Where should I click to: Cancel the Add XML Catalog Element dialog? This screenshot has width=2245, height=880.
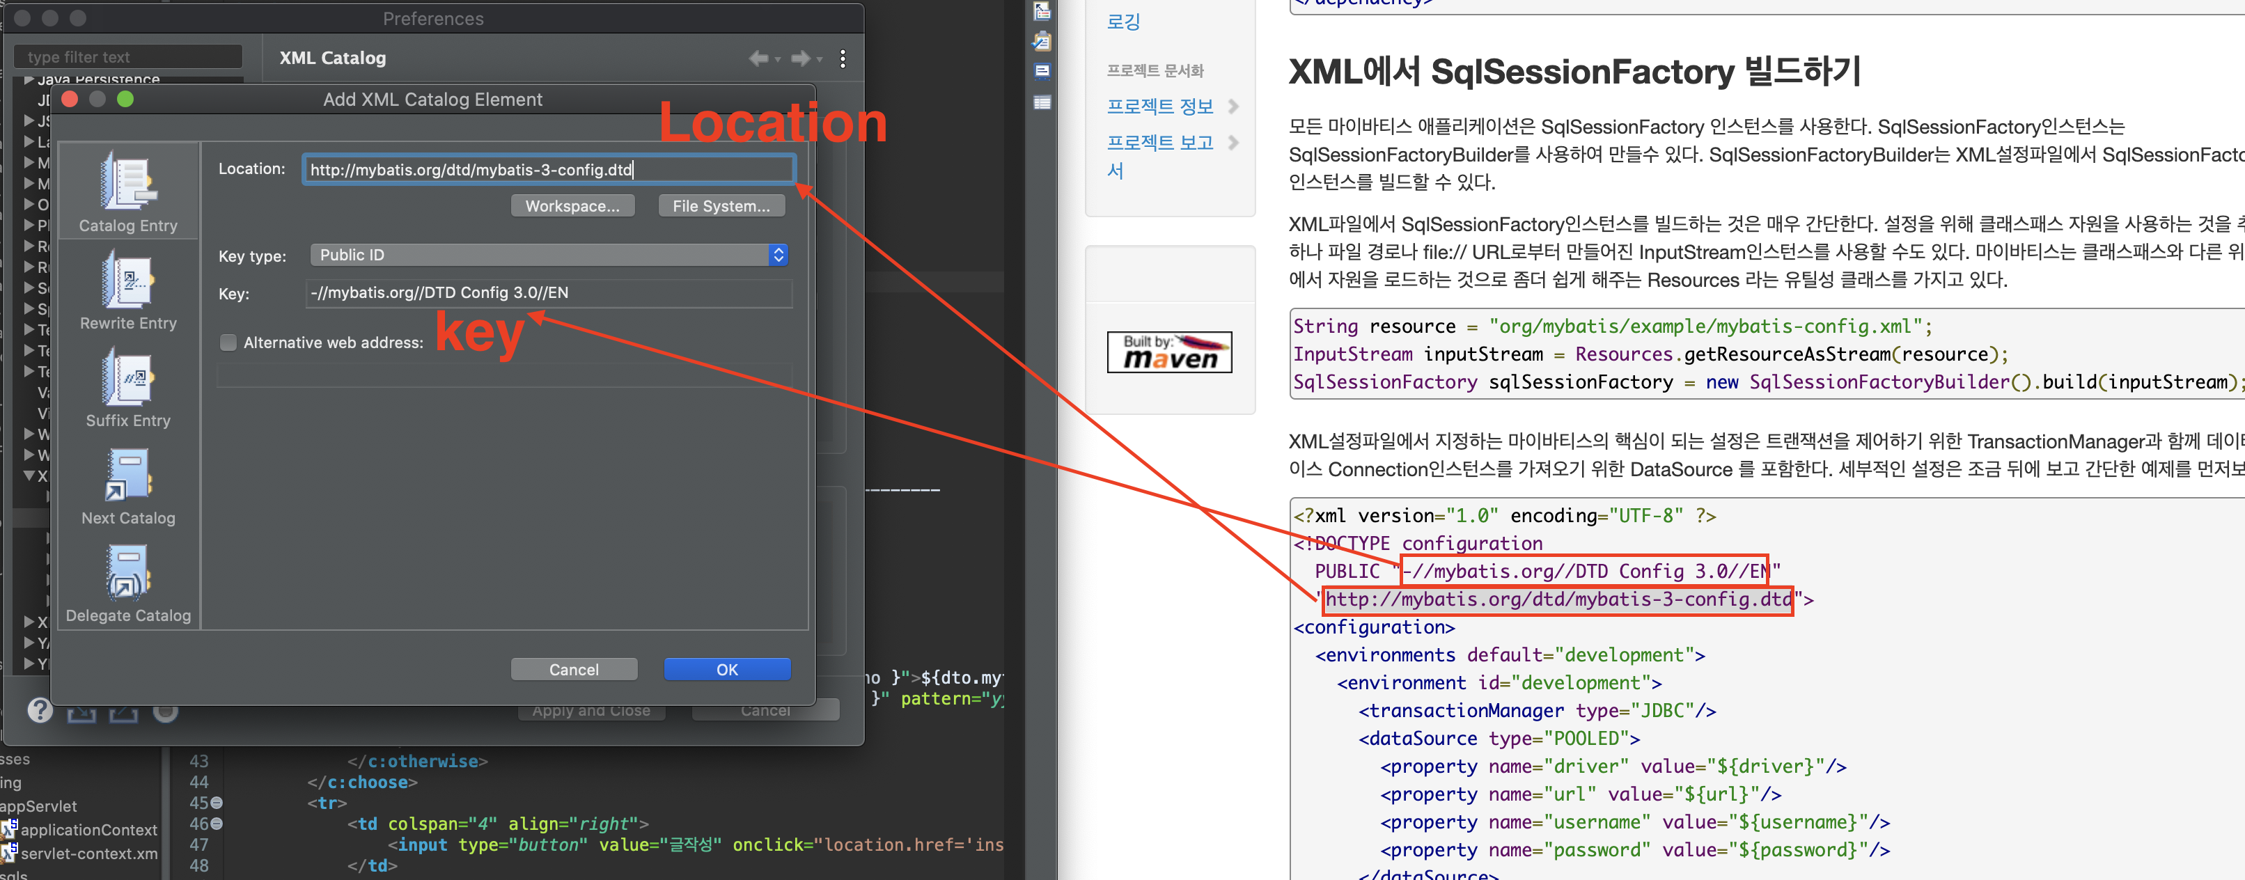point(574,669)
